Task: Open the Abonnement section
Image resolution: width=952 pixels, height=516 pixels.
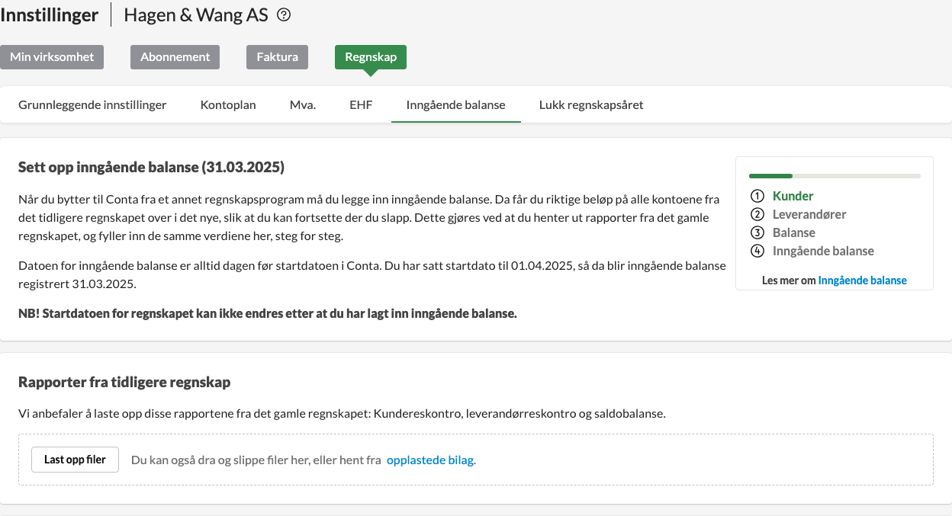Action: pyautogui.click(x=175, y=57)
